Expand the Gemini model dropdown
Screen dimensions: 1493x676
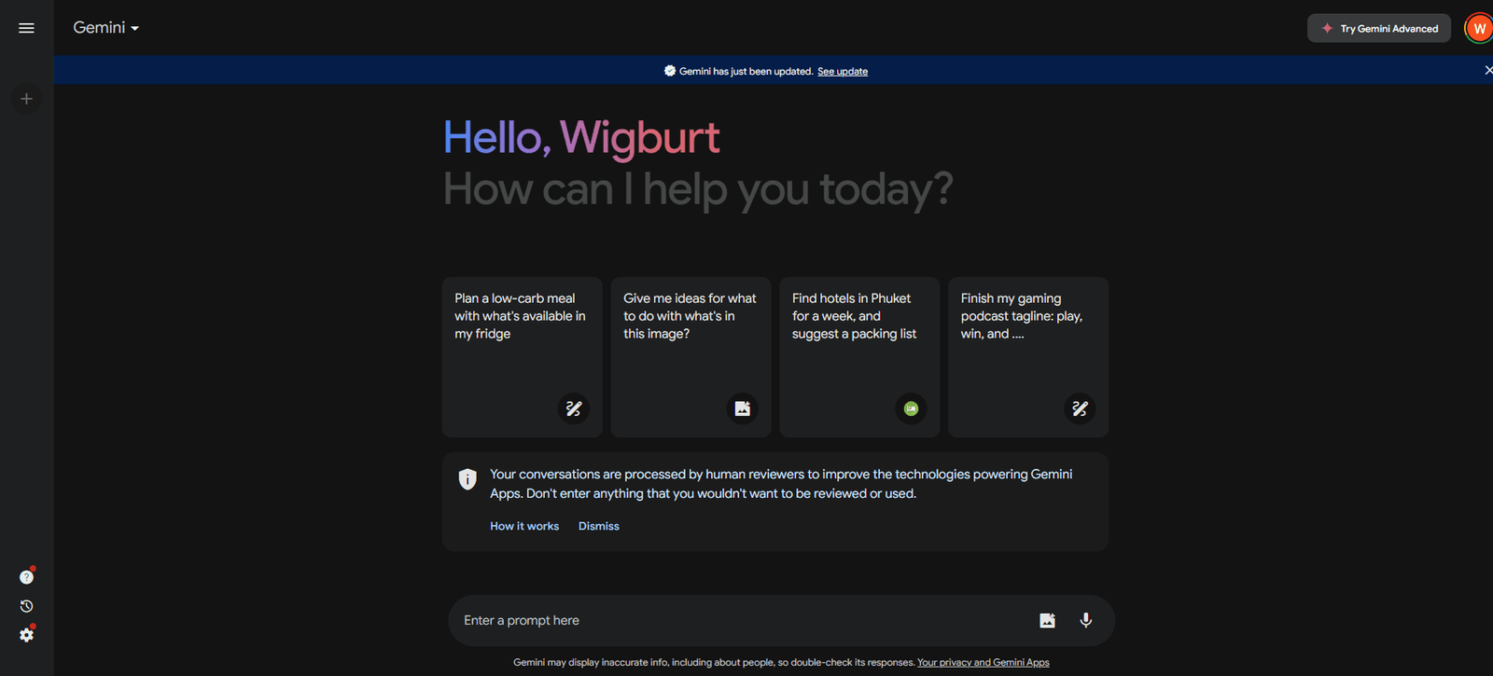coord(106,28)
